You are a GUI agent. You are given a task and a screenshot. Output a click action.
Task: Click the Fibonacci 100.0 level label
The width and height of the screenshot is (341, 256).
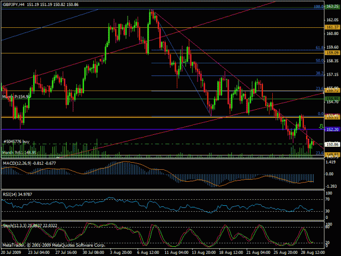(x=319, y=7)
